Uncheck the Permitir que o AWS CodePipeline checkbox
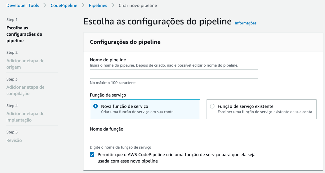 [x=92, y=155]
